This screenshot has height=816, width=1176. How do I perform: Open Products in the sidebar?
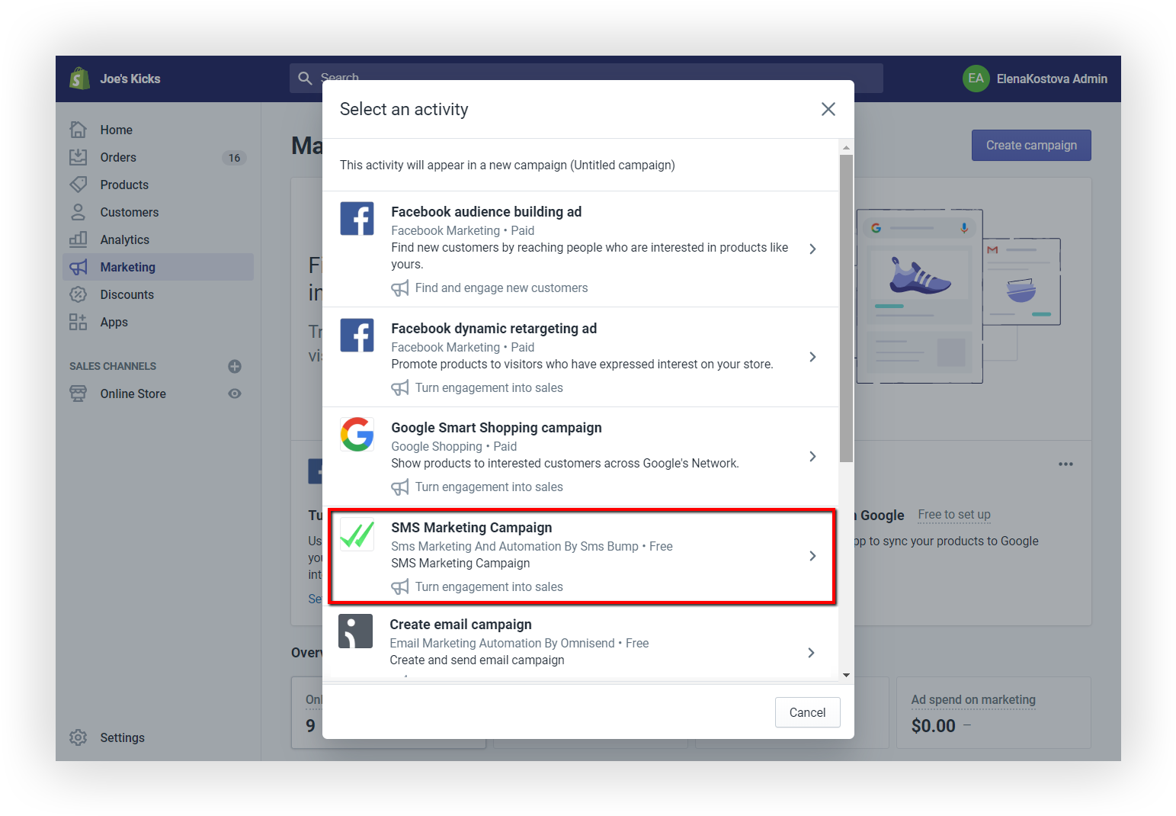(x=124, y=185)
